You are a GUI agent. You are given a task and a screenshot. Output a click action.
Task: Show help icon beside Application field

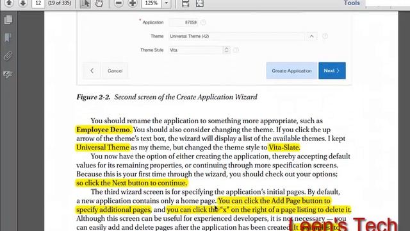(x=203, y=22)
